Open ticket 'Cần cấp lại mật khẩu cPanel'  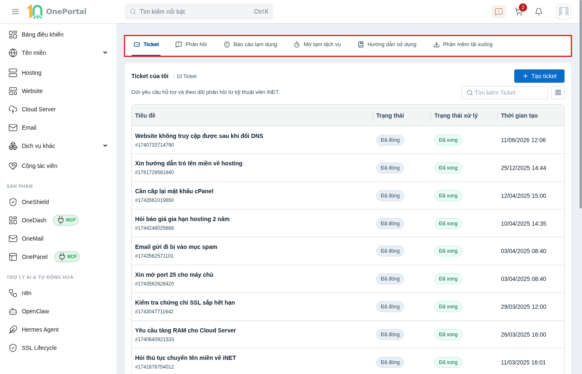(174, 191)
